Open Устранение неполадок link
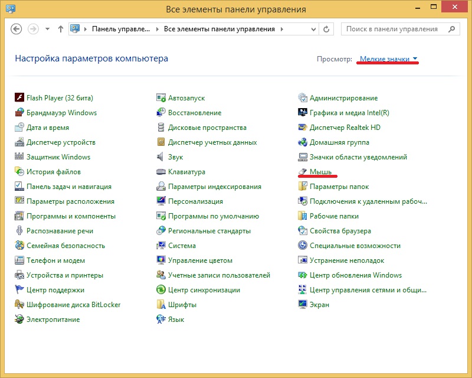 pos(347,260)
